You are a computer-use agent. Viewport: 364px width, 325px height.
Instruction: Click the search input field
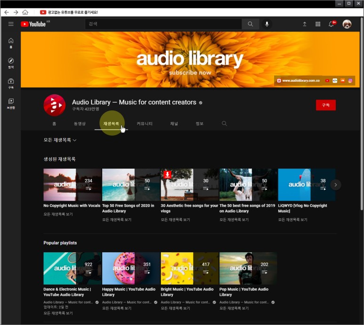(163, 24)
